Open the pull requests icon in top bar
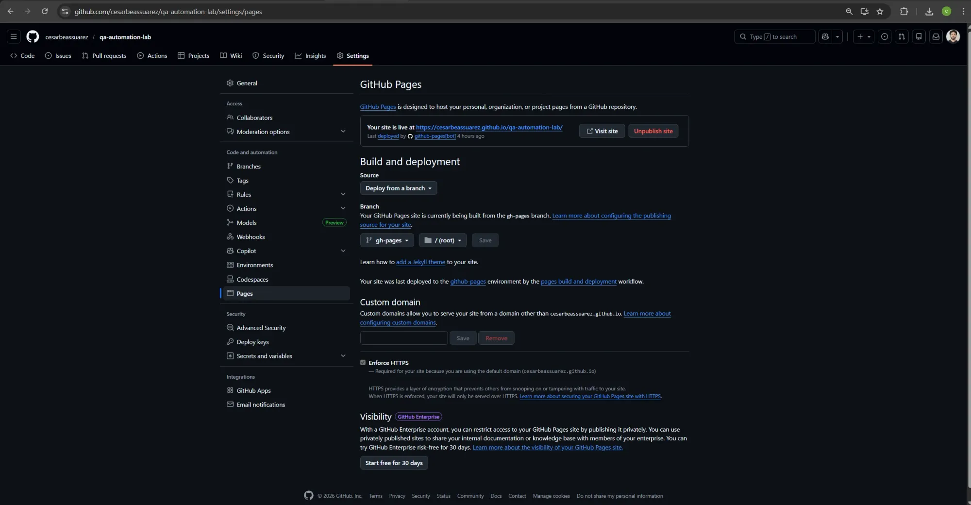Screen dimensions: 971x505 pyautogui.click(x=902, y=36)
